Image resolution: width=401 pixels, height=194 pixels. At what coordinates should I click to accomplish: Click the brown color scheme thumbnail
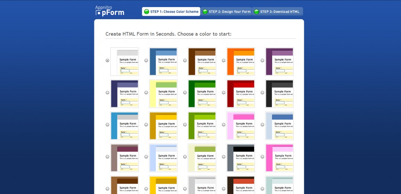[x=202, y=61]
